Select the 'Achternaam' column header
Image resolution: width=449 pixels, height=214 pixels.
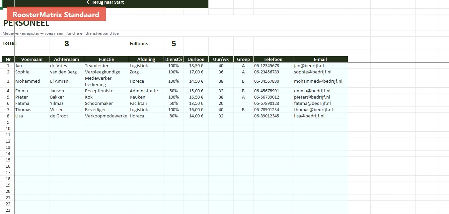click(x=67, y=60)
